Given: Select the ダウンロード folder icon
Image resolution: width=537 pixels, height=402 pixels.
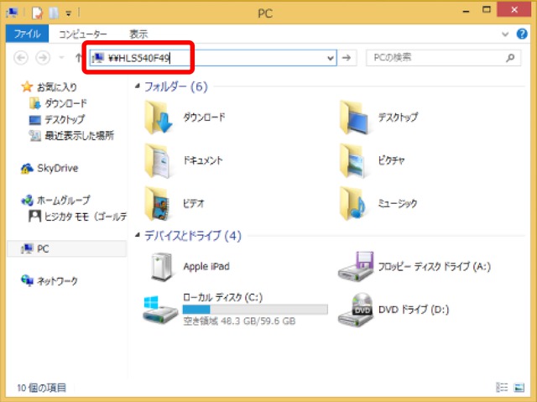Looking at the screenshot, I should [x=159, y=117].
